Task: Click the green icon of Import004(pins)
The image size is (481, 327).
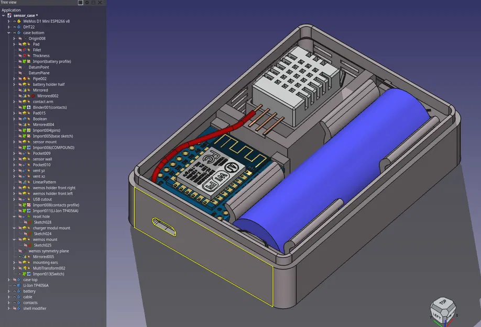Action: coord(25,130)
